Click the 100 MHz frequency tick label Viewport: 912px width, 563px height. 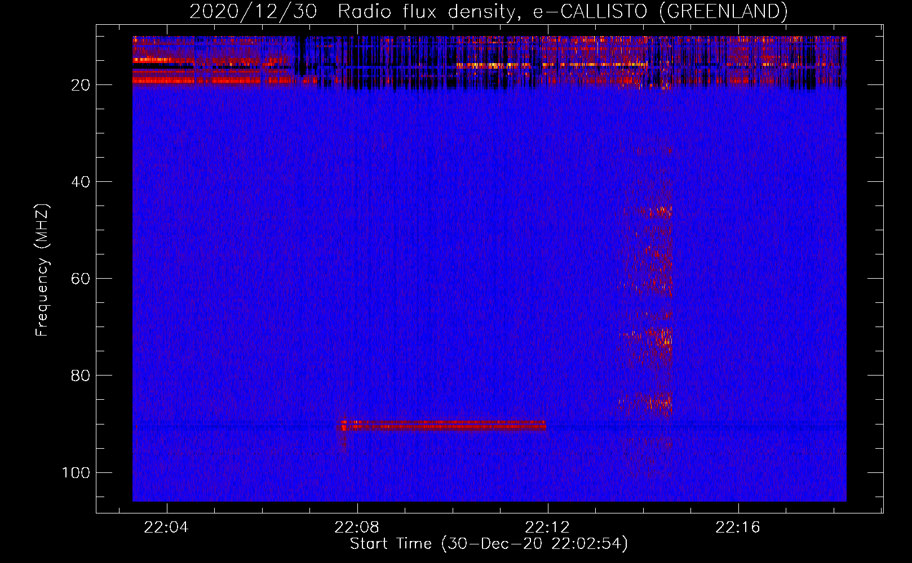76,472
